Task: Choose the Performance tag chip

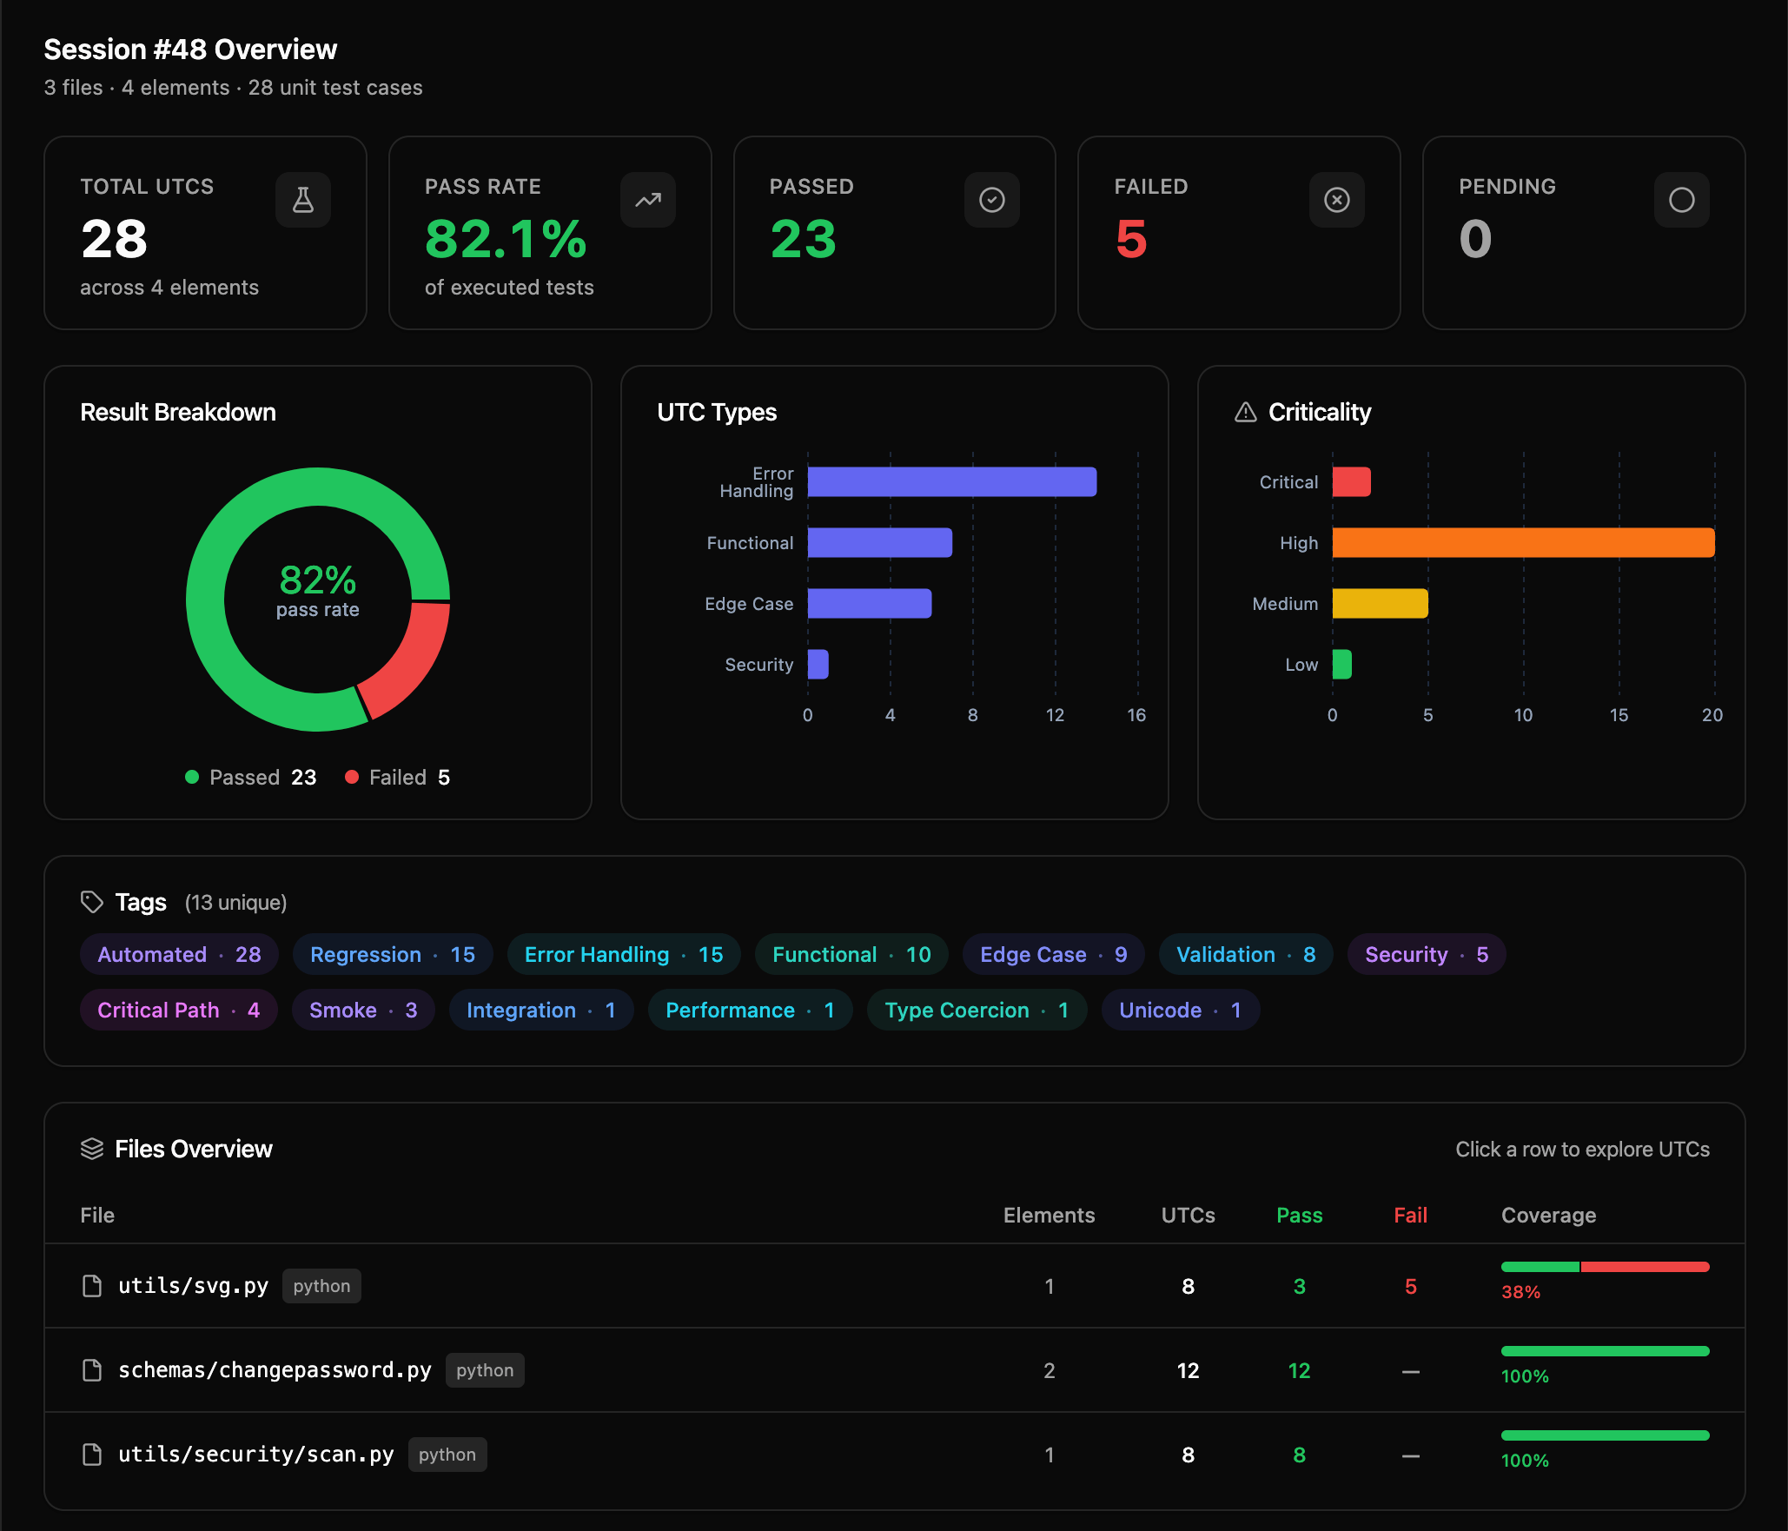Action: pyautogui.click(x=750, y=1010)
